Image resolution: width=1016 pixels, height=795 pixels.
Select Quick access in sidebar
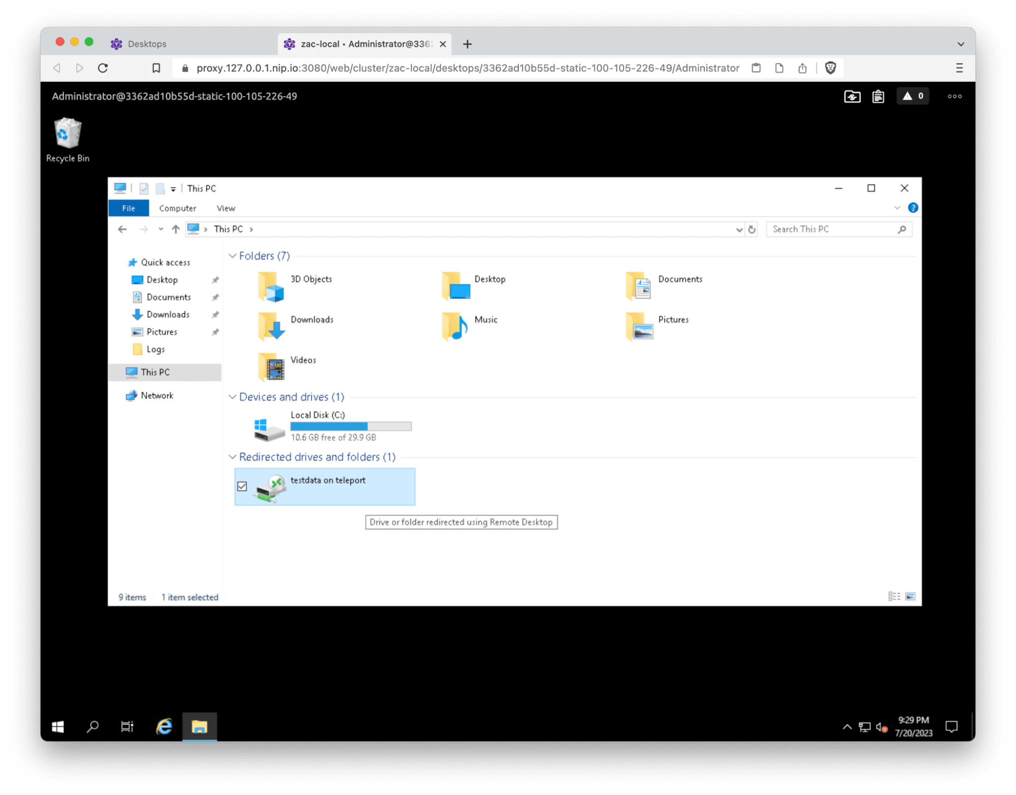pyautogui.click(x=163, y=262)
